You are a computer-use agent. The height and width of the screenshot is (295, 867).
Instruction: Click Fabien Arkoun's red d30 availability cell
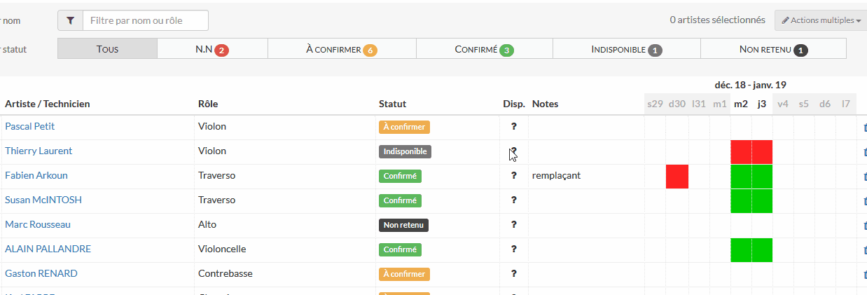tap(677, 177)
